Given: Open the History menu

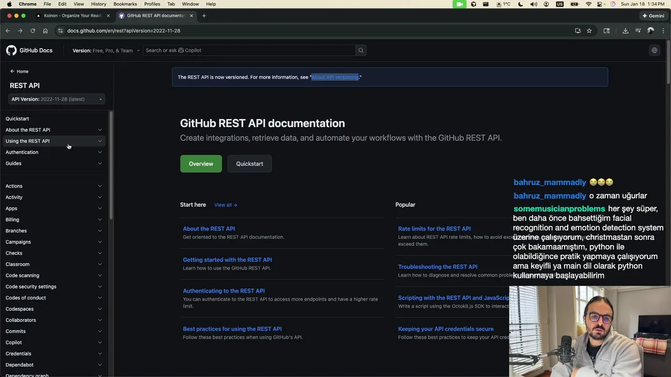Looking at the screenshot, I should pos(99,4).
